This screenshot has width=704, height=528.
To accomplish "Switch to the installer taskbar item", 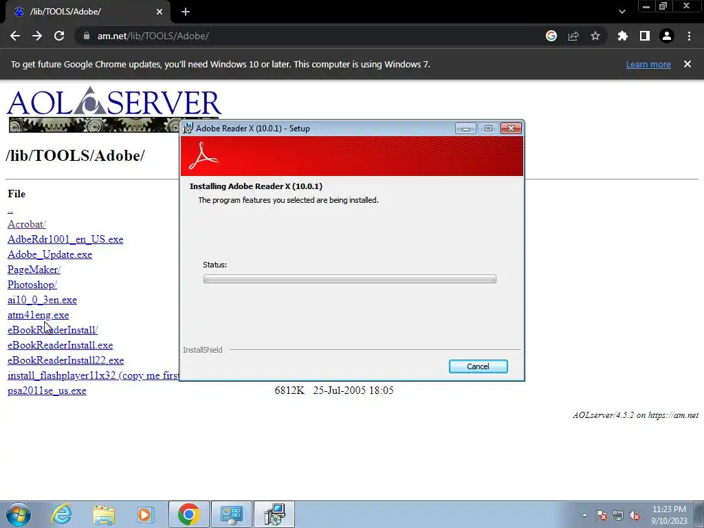I will 274,514.
